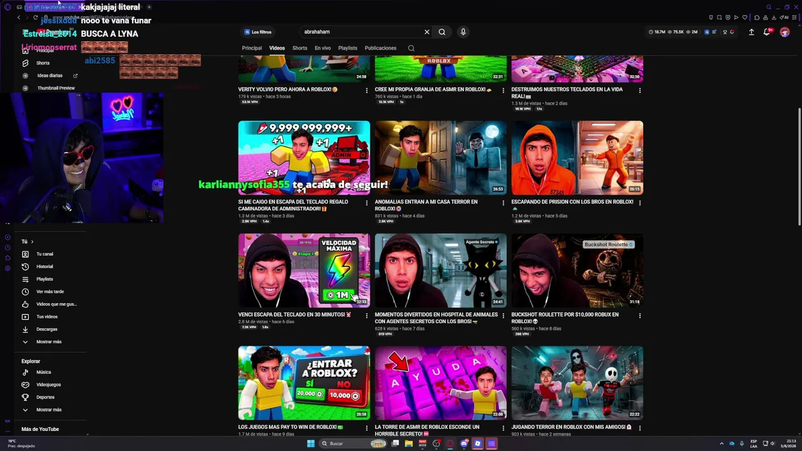802x451 pixels.
Task: Click the page's vertical scrollbar thumb
Action: pyautogui.click(x=799, y=167)
